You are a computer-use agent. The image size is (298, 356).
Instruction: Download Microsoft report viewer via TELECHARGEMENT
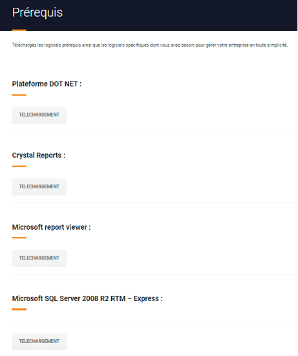tap(39, 258)
